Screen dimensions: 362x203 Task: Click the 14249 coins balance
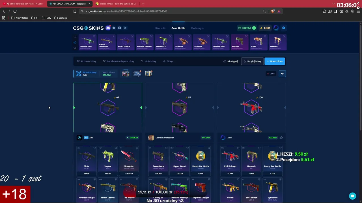[266, 28]
